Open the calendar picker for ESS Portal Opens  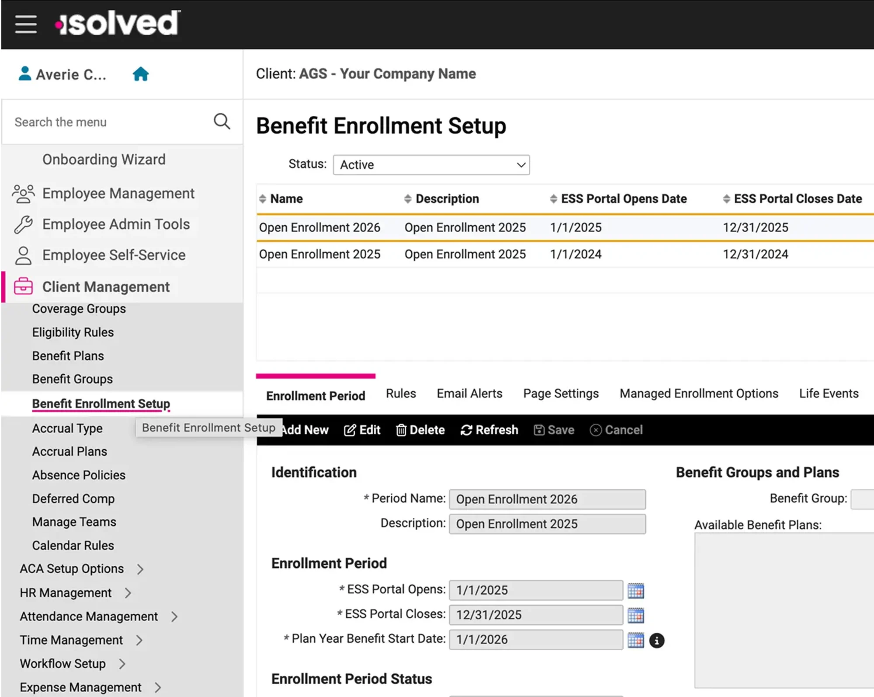tap(636, 590)
